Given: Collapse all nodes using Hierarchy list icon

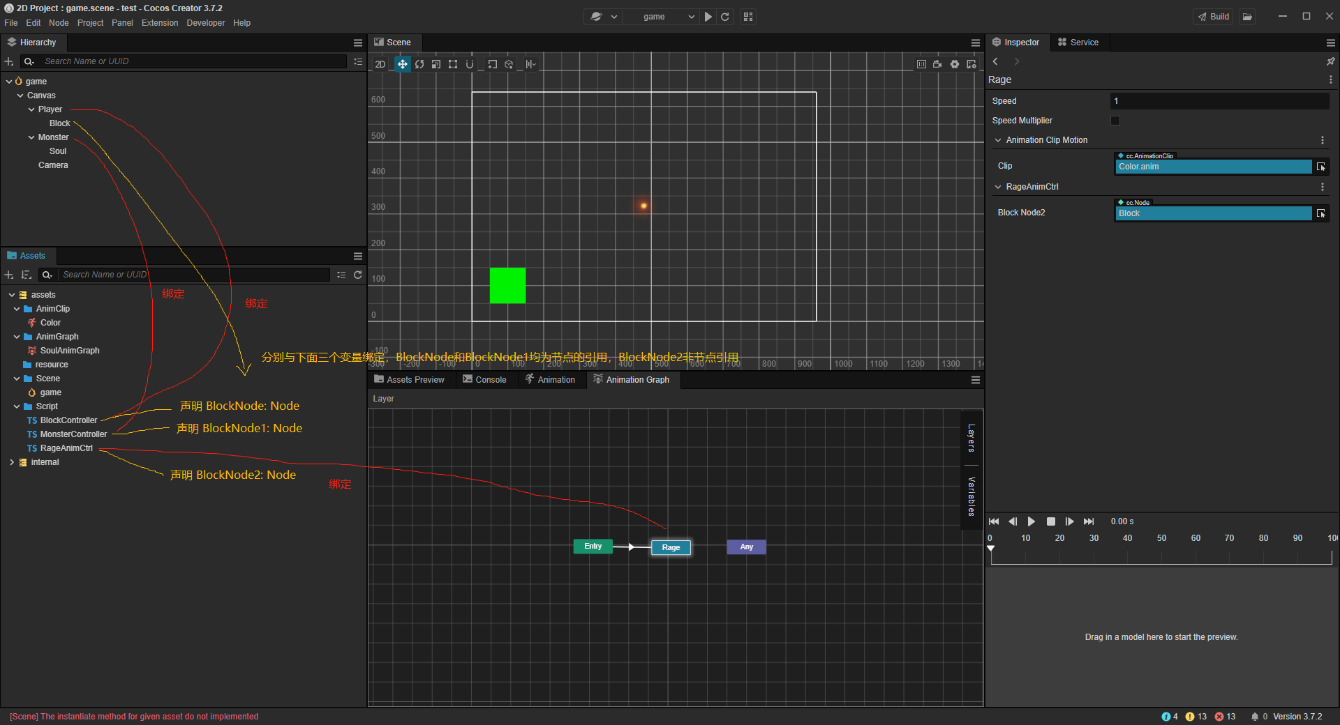Looking at the screenshot, I should (358, 61).
